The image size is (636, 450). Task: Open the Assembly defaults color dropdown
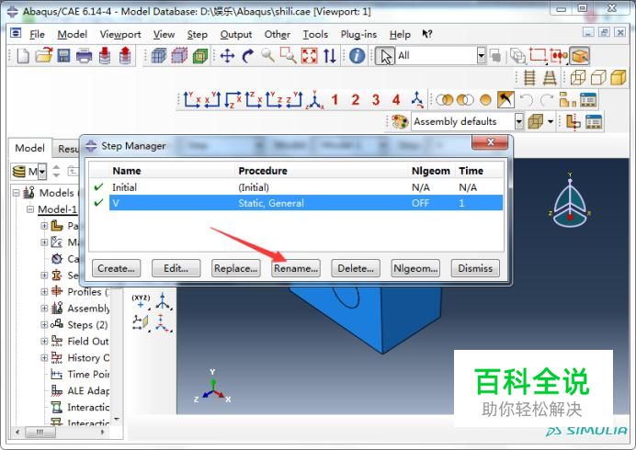pyautogui.click(x=518, y=121)
